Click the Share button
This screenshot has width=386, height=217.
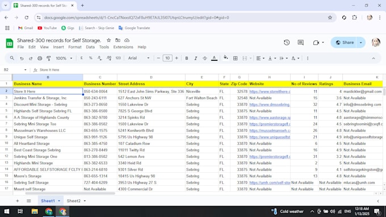345,43
